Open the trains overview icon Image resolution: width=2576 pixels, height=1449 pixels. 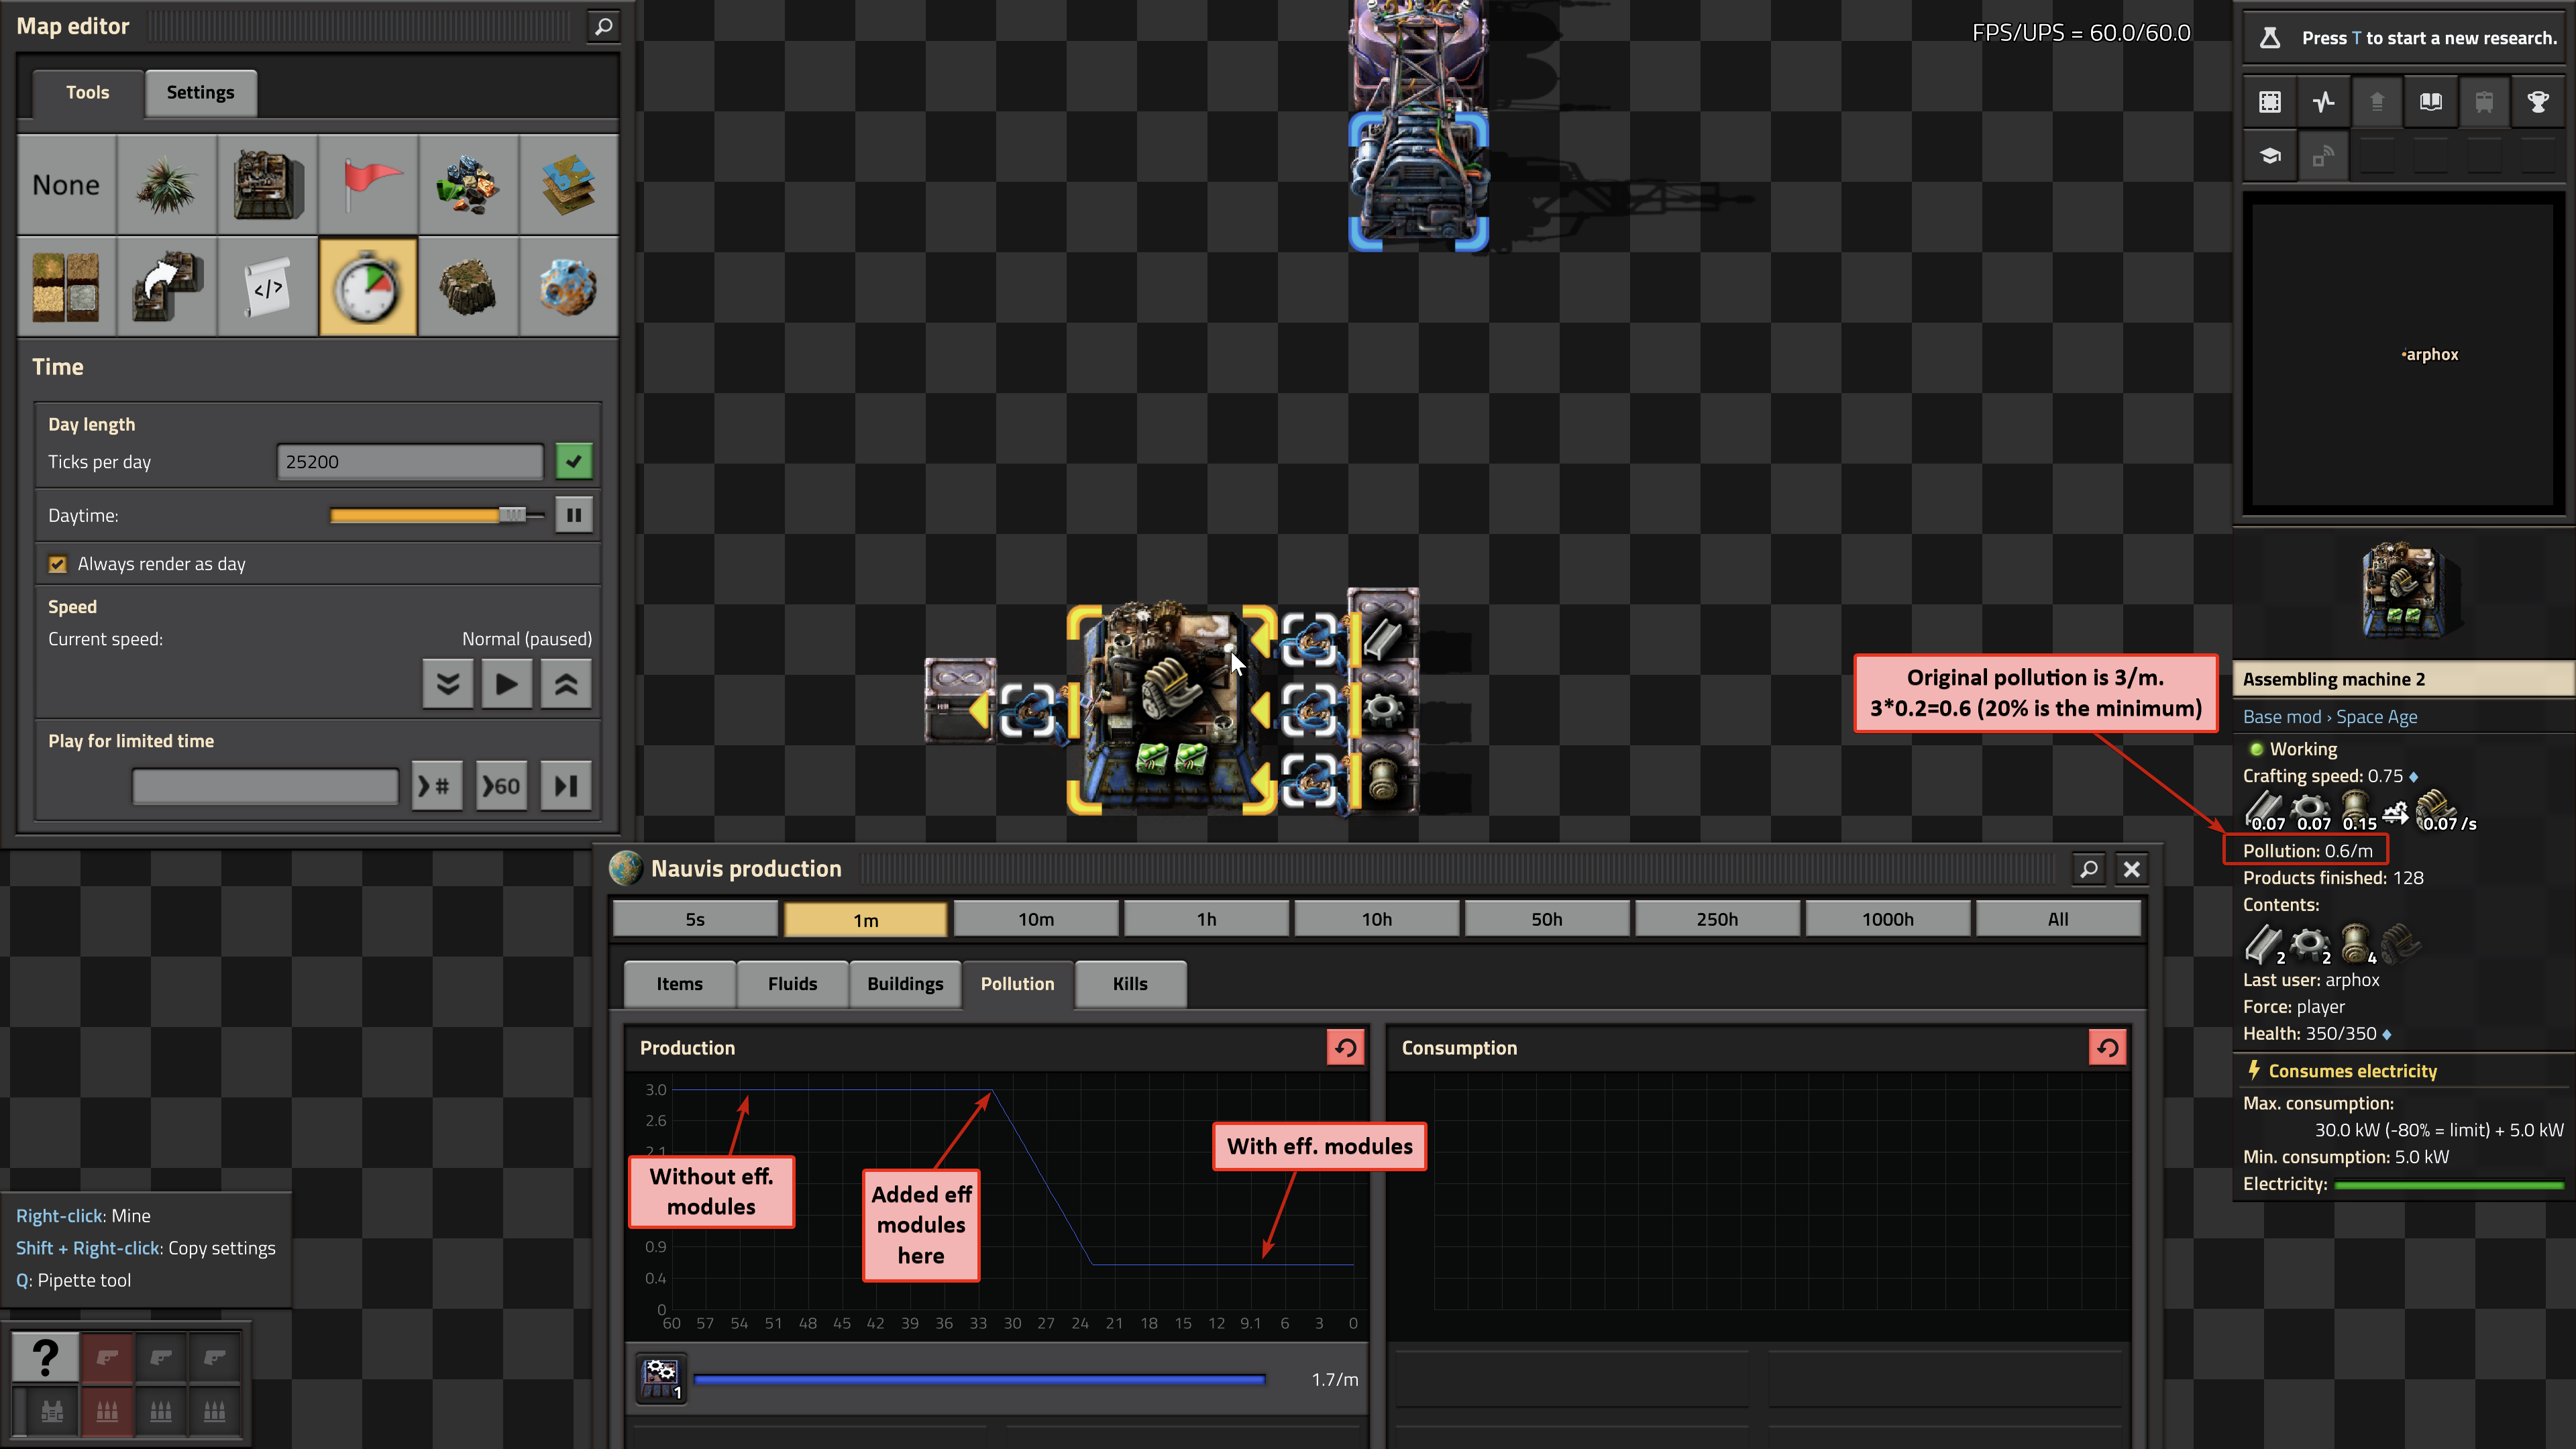[x=2484, y=102]
